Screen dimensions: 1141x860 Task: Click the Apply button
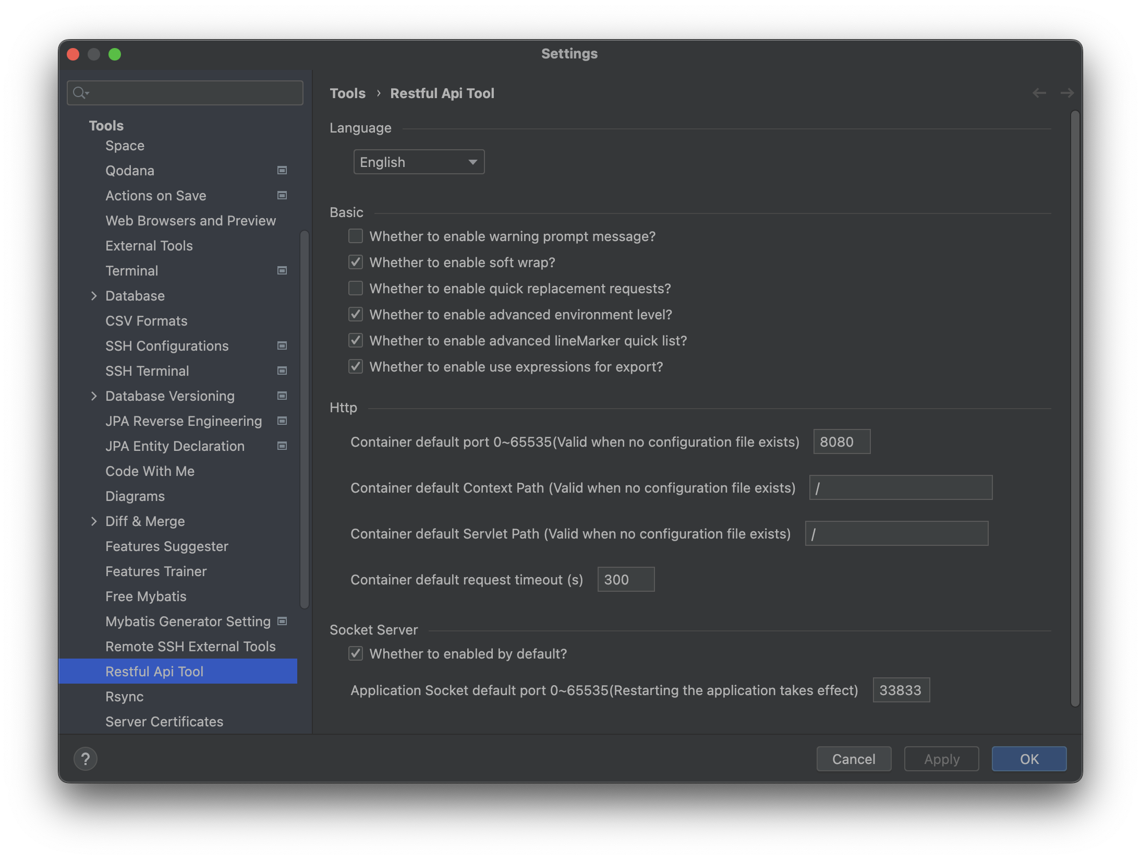[941, 759]
